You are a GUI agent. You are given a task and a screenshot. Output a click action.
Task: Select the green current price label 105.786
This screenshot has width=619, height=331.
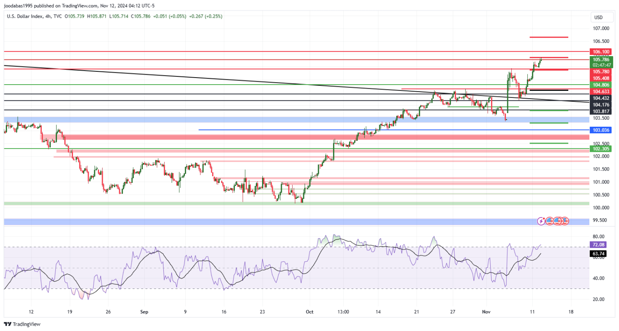601,59
